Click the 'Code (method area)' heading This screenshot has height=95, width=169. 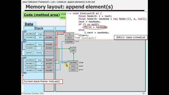[x=42, y=15]
